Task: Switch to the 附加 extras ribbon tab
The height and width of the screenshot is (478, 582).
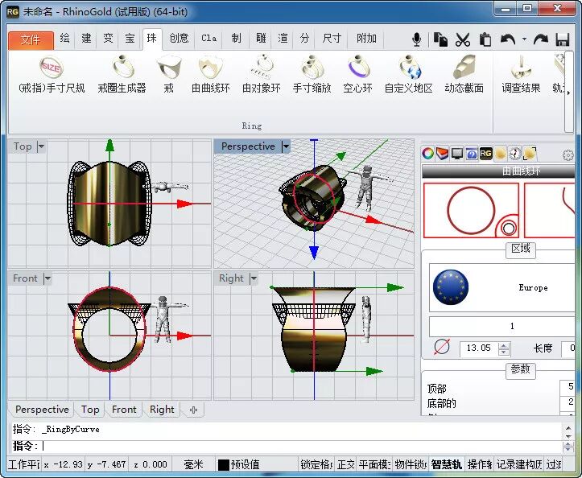Action: coord(366,39)
